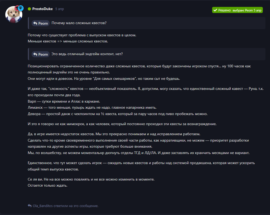The image size is (270, 215).
Task: Open the ProstoDuke profile link
Action: point(42,9)
